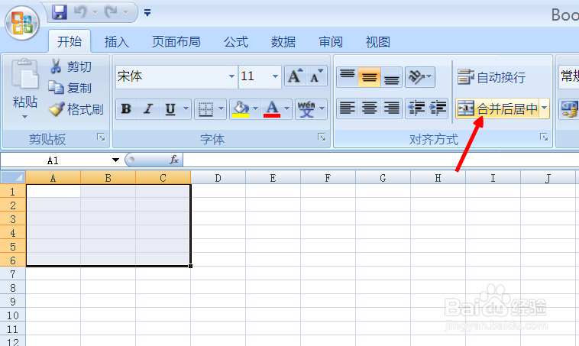Select column B header
The height and width of the screenshot is (346, 579).
pyautogui.click(x=108, y=178)
